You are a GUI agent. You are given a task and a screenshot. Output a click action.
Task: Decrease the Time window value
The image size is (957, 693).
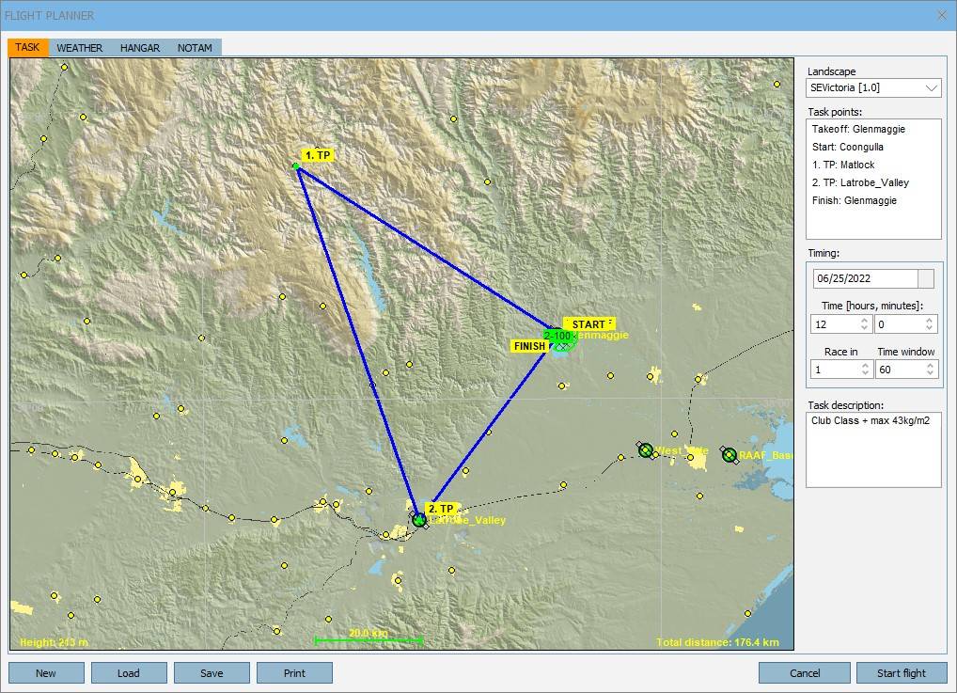(x=930, y=374)
